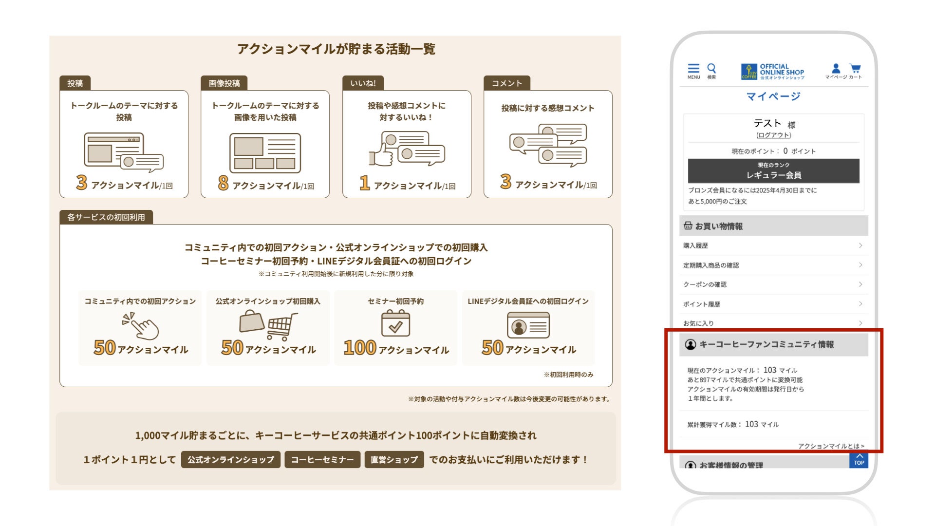Open アクションマイルとは link

point(831,446)
